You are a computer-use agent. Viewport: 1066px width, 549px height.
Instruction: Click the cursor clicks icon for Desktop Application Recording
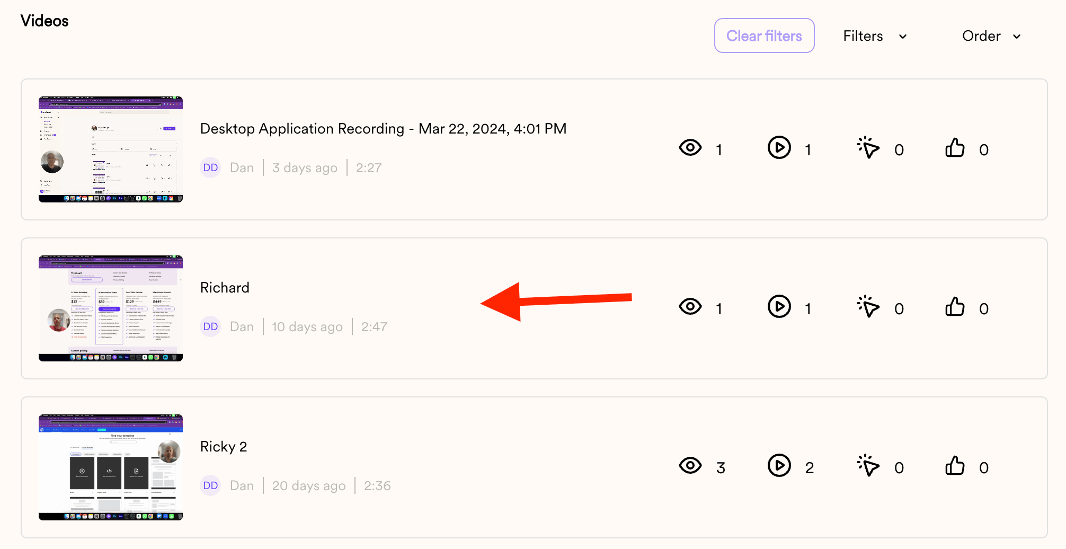click(x=868, y=148)
